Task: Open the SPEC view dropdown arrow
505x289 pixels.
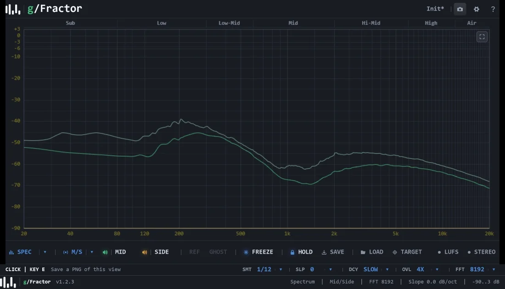Action: click(45, 252)
